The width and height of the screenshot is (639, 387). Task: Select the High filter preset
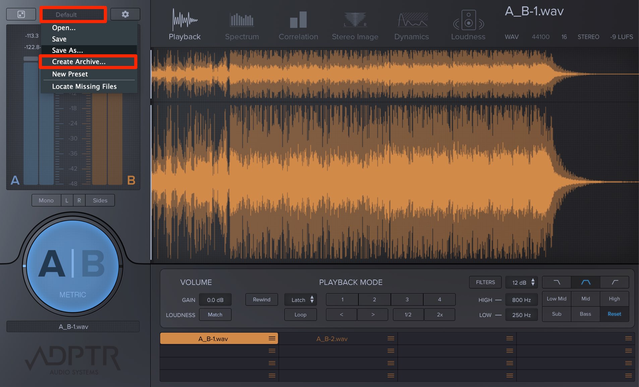click(615, 299)
